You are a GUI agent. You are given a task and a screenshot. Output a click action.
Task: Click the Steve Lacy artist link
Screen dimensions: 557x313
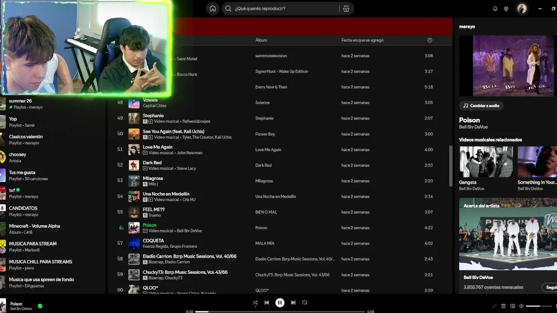[186, 168]
